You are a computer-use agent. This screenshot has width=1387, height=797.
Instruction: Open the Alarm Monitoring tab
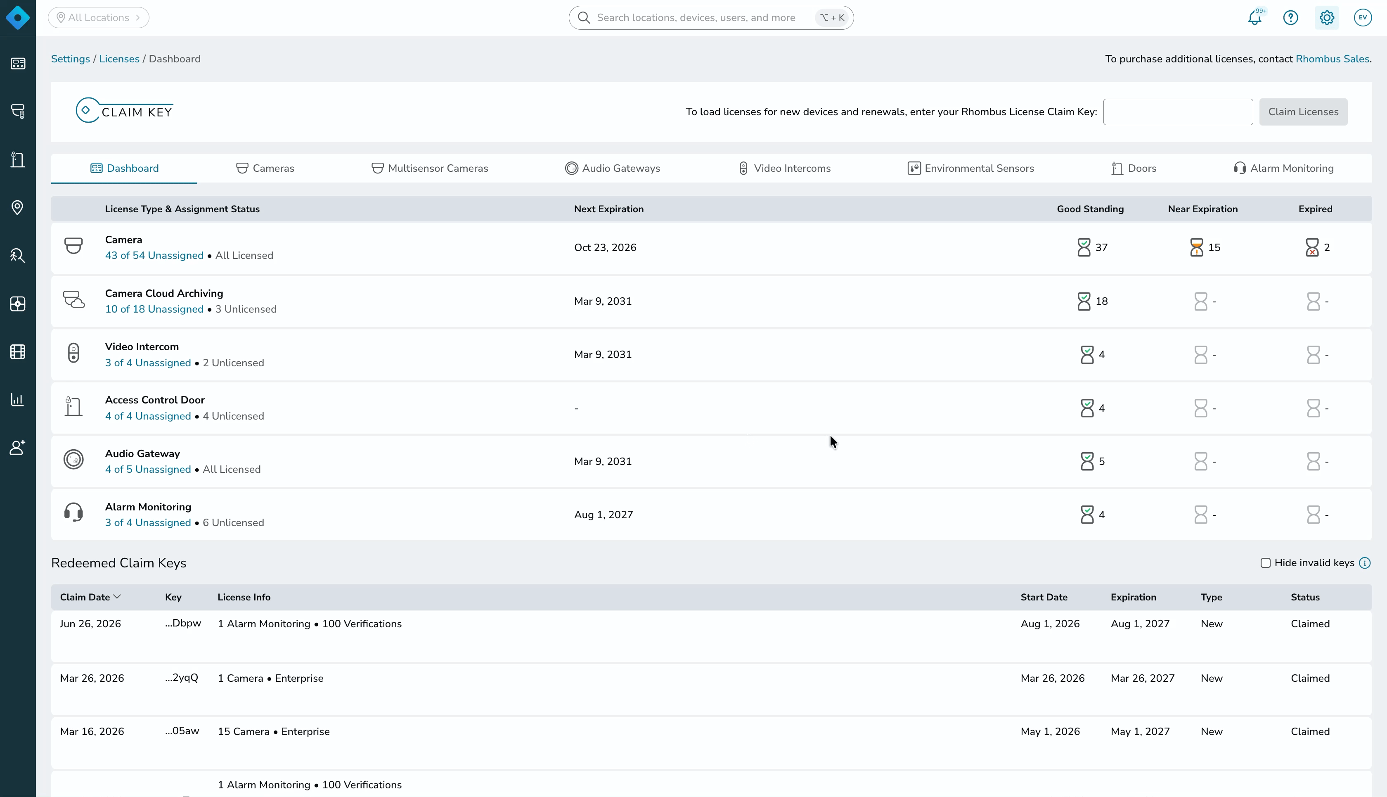(x=1283, y=168)
